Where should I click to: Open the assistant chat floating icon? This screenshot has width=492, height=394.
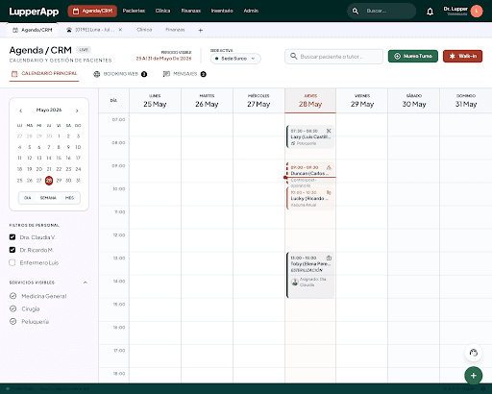click(474, 353)
